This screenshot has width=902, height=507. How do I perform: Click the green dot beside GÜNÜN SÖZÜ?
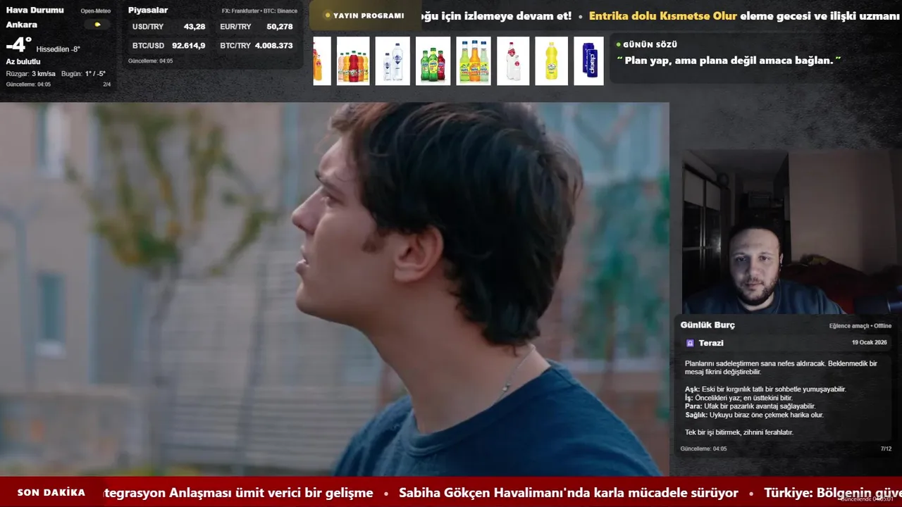pos(618,44)
